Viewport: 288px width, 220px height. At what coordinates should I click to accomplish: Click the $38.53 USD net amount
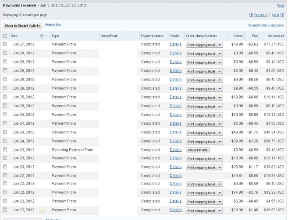274,210
